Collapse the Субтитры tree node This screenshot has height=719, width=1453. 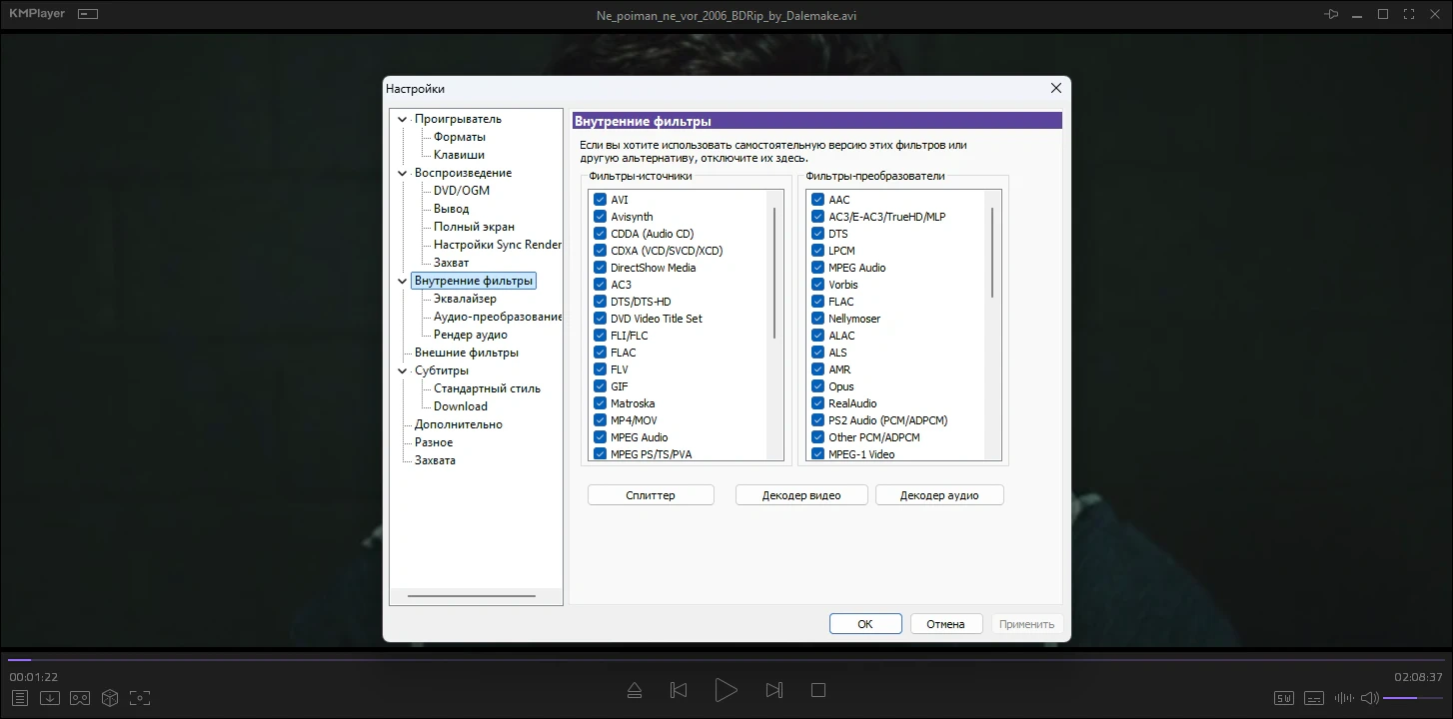403,371
